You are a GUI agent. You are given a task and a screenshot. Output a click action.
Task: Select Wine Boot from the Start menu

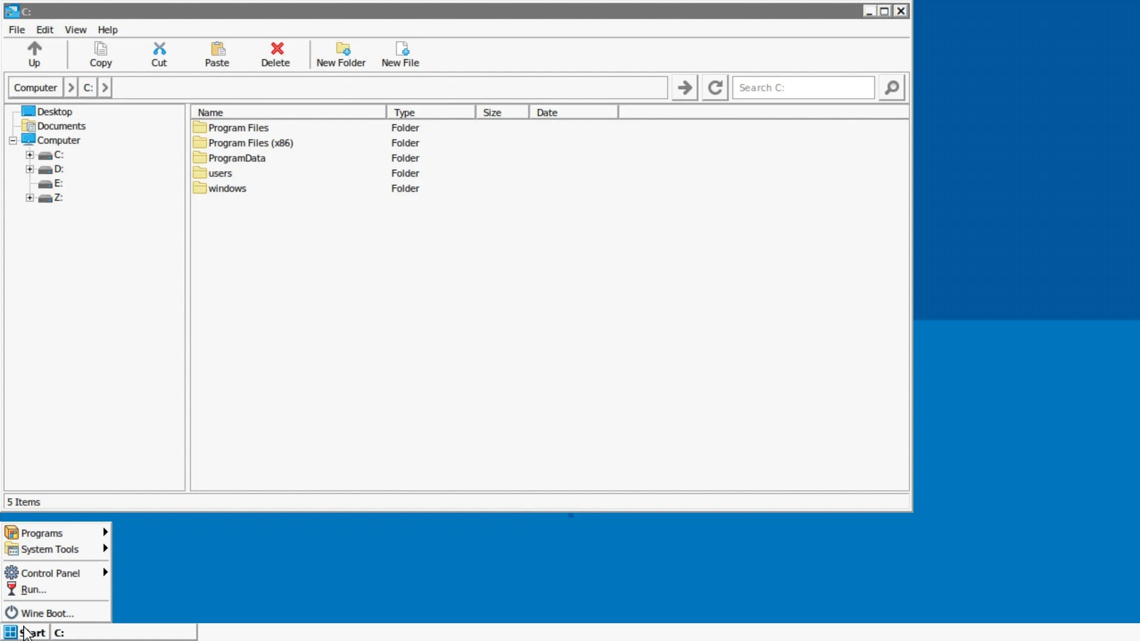pyautogui.click(x=46, y=612)
